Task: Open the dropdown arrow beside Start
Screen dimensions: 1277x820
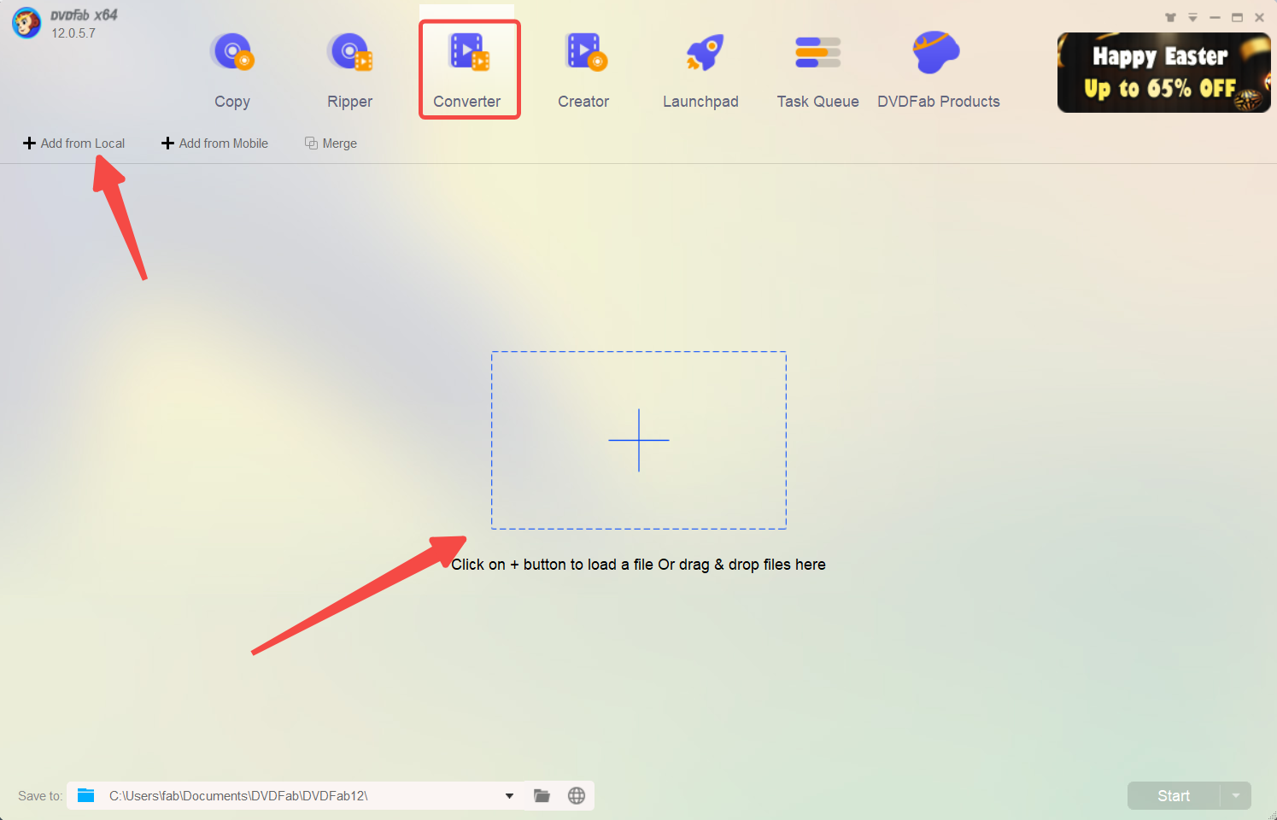Action: [x=1235, y=796]
